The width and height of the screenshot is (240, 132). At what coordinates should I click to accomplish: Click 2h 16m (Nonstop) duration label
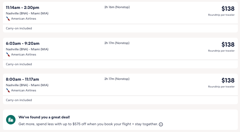click(x=117, y=7)
